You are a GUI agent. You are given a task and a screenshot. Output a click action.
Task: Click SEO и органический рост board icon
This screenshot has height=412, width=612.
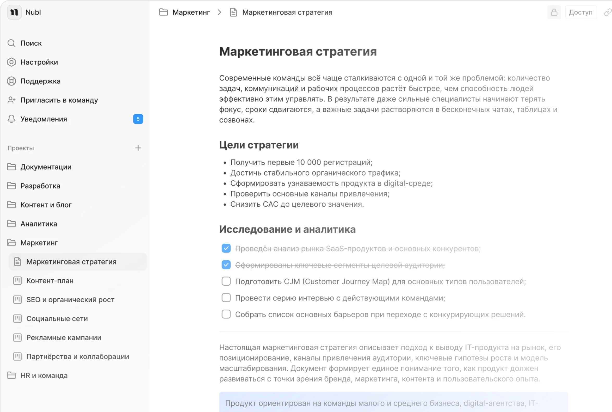point(17,299)
